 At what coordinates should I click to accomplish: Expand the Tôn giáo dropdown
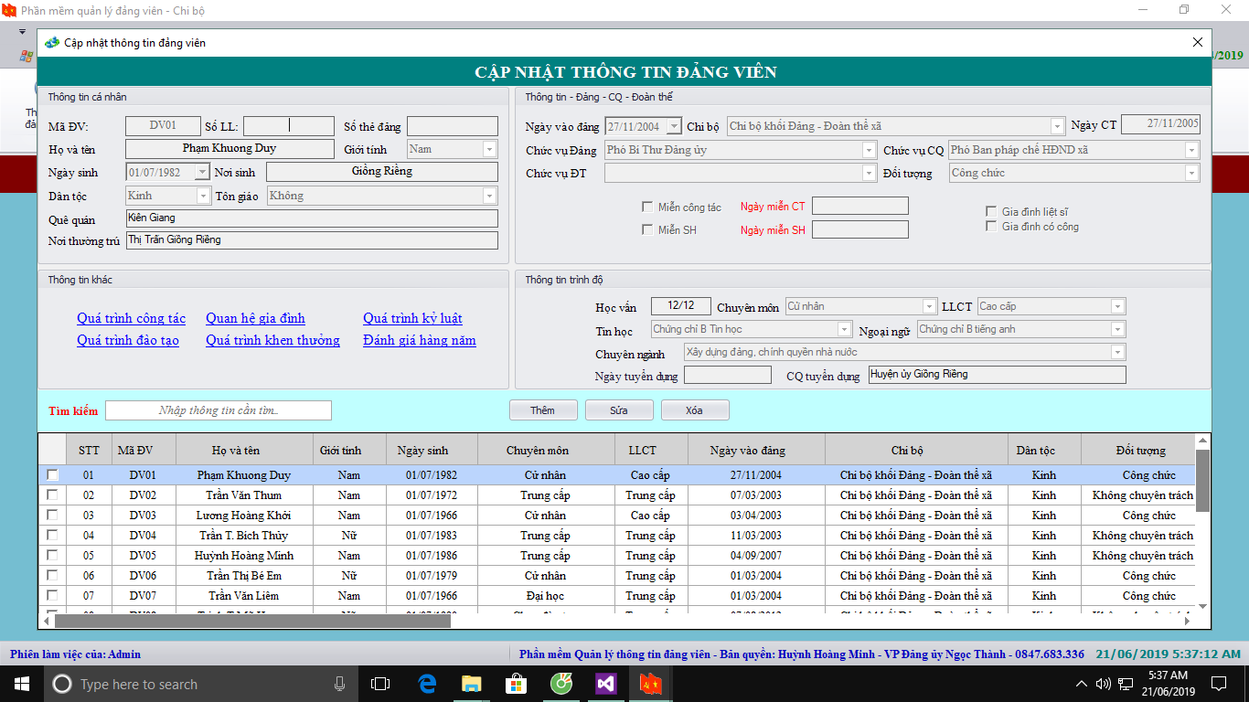click(x=489, y=196)
